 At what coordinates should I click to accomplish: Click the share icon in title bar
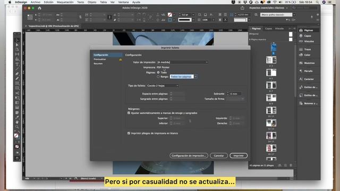(x=242, y=8)
